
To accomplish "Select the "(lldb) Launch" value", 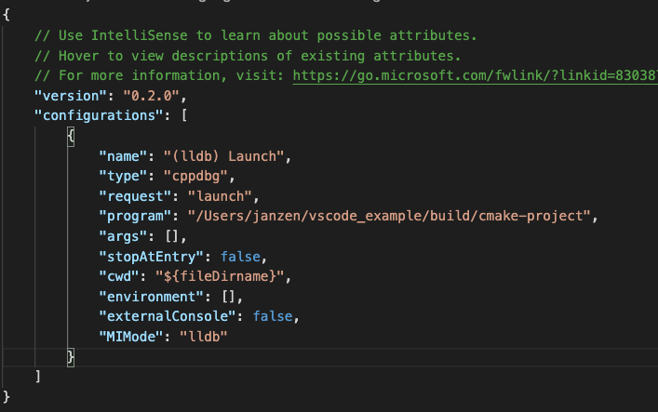I will coord(223,156).
